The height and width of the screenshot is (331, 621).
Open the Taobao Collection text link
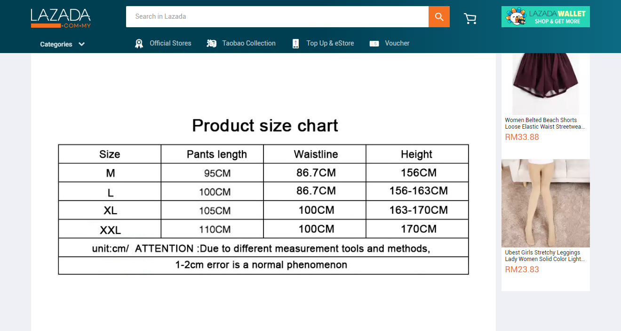click(249, 43)
